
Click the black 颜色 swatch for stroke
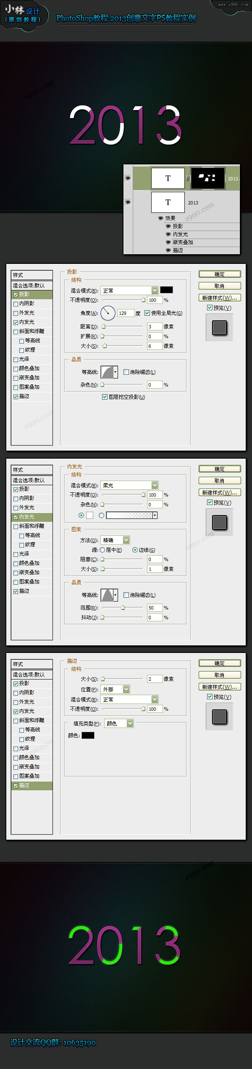tap(88, 735)
